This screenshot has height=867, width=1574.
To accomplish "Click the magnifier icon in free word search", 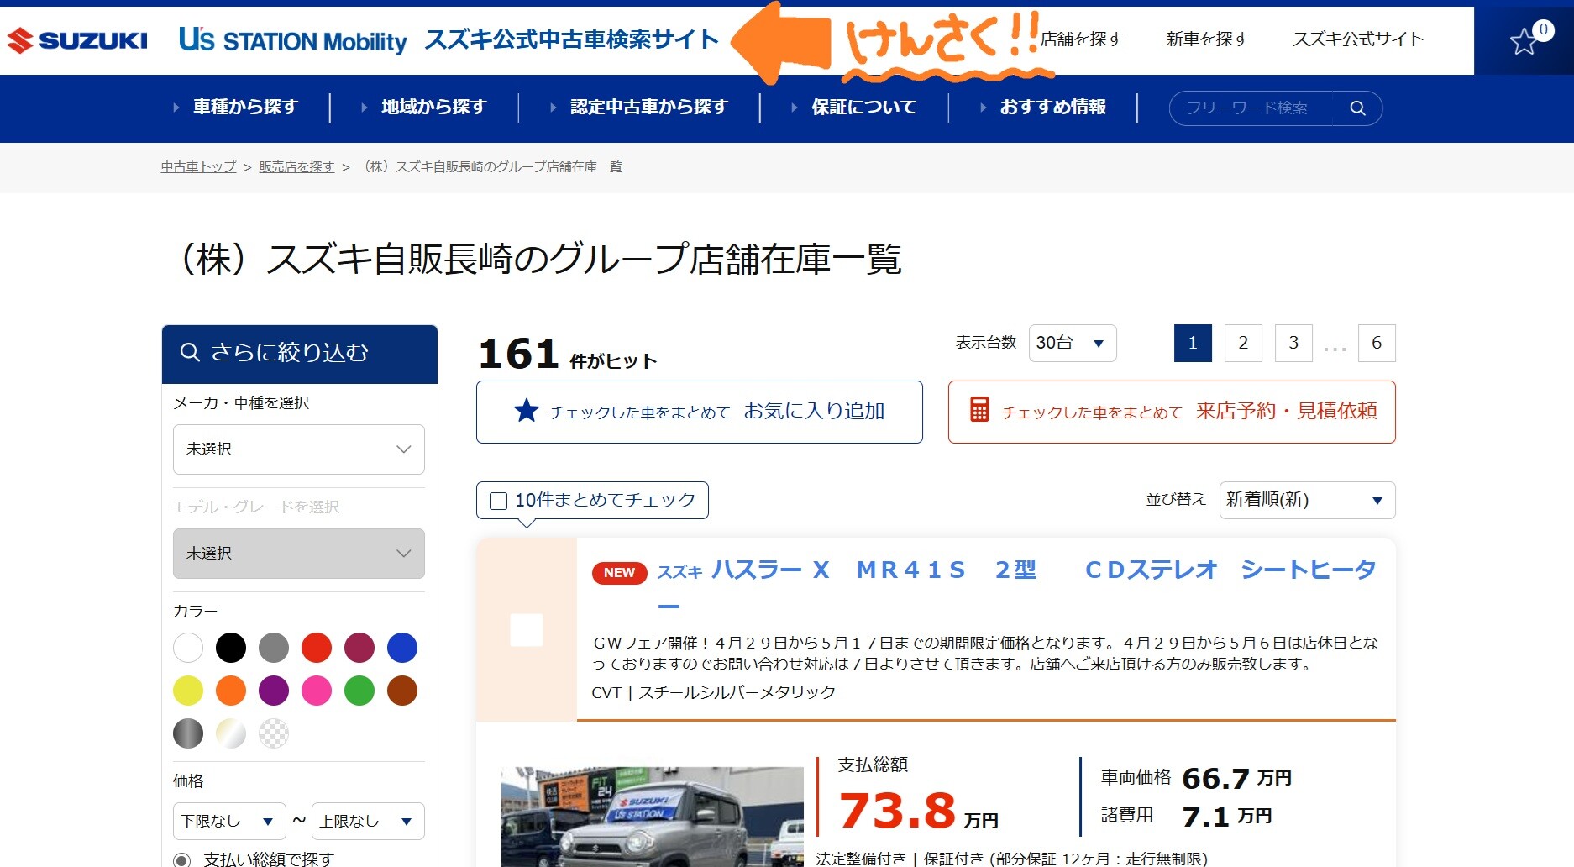I will tap(1357, 108).
